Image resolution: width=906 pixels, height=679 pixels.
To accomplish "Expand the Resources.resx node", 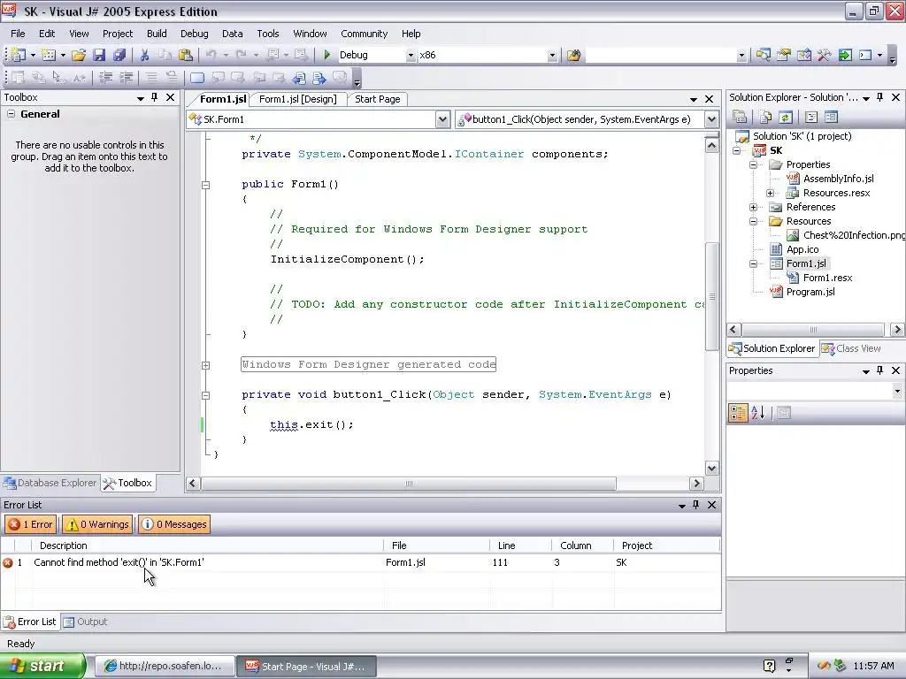I will pos(771,193).
